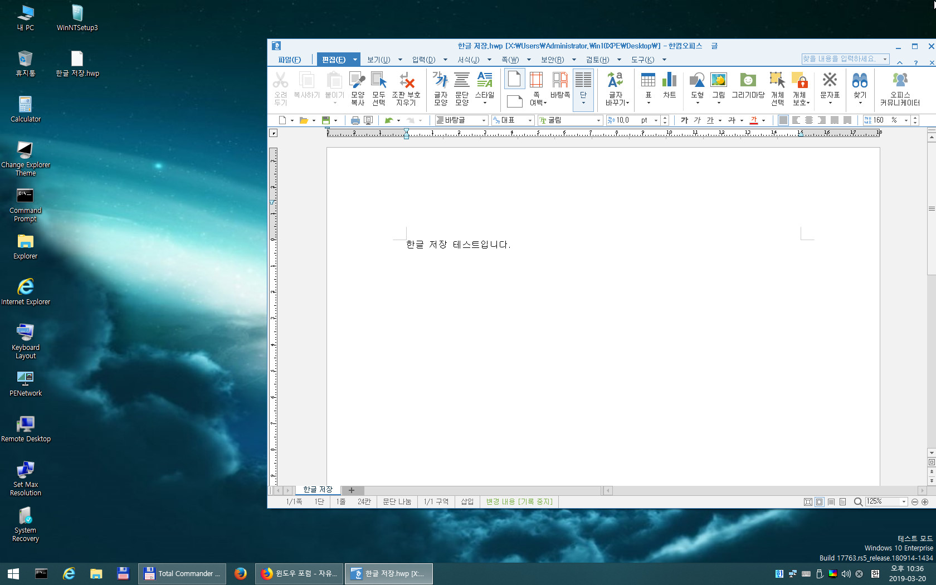Toggle italic (기울임 가) formatting
The height and width of the screenshot is (585, 936).
(697, 120)
